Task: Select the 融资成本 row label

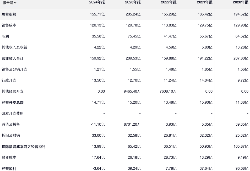Action: coord(9,158)
